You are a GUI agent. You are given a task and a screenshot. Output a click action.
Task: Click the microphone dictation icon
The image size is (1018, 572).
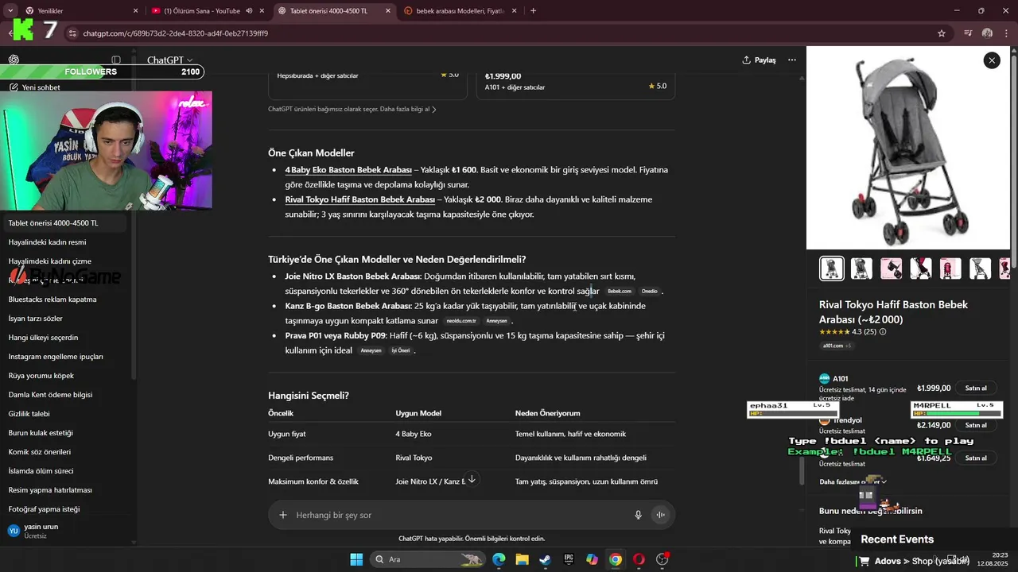tap(638, 515)
